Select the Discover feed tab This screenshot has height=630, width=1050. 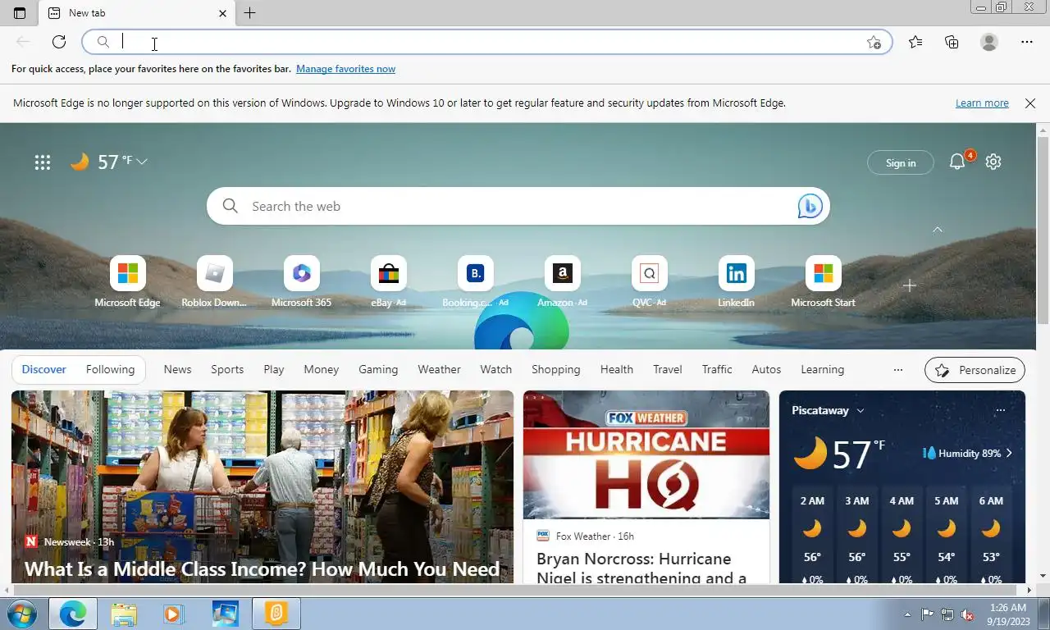click(43, 369)
